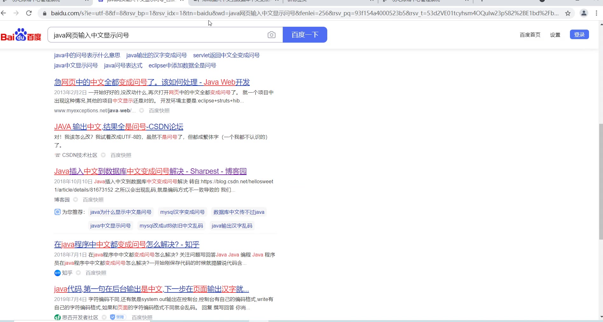Focus the Baidu search input field
The height and width of the screenshot is (322, 603).
coord(157,35)
